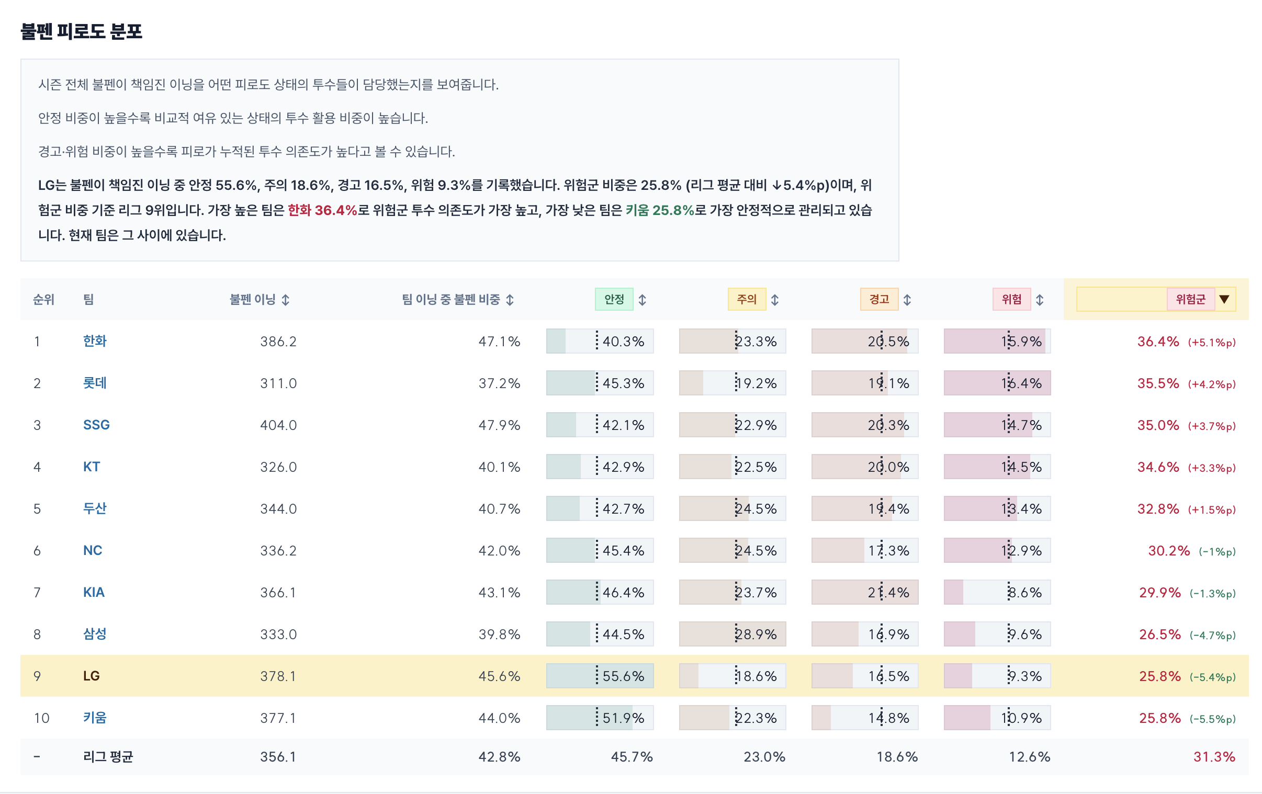The width and height of the screenshot is (1262, 794).
Task: Select the yellow 주의 header badge
Action: click(x=747, y=299)
